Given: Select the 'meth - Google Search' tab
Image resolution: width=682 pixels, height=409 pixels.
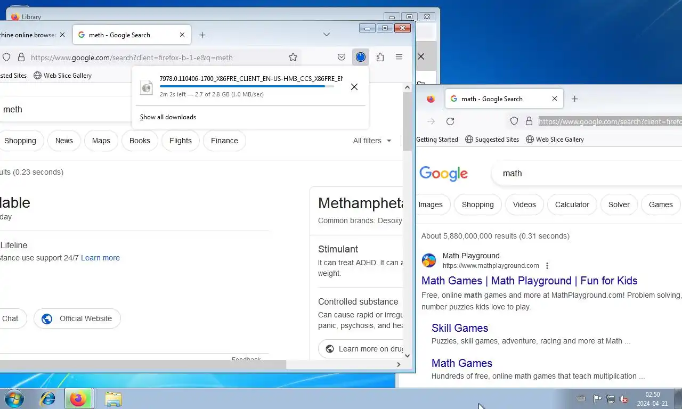Looking at the screenshot, I should tap(132, 35).
